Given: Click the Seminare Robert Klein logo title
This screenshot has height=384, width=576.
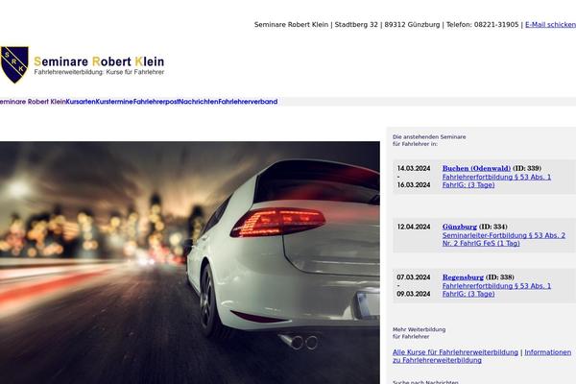Looking at the screenshot, I should click(x=99, y=61).
